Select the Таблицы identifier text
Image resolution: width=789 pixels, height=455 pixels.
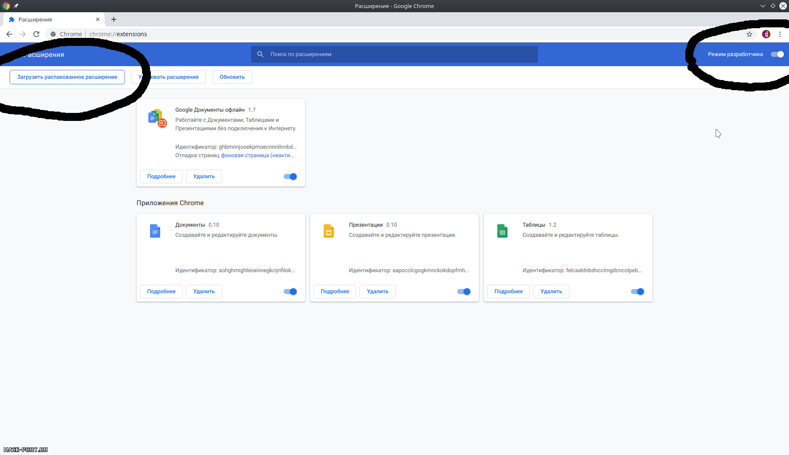[582, 270]
